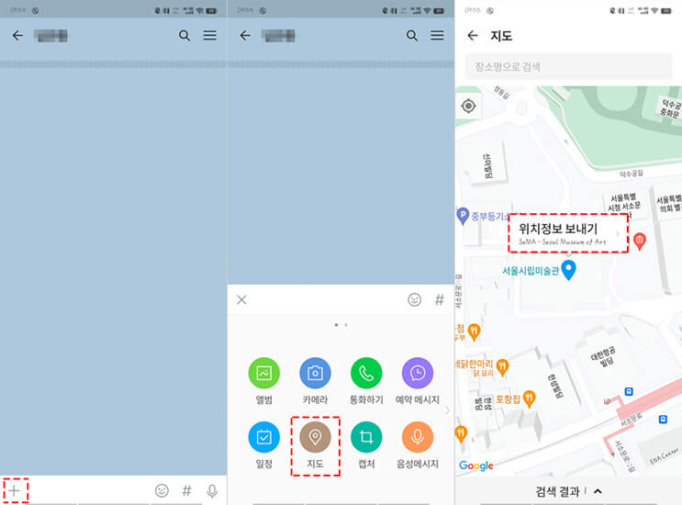This screenshot has height=505, width=682.
Task: Tap the 중부등기소 parking marker
Action: point(463,216)
